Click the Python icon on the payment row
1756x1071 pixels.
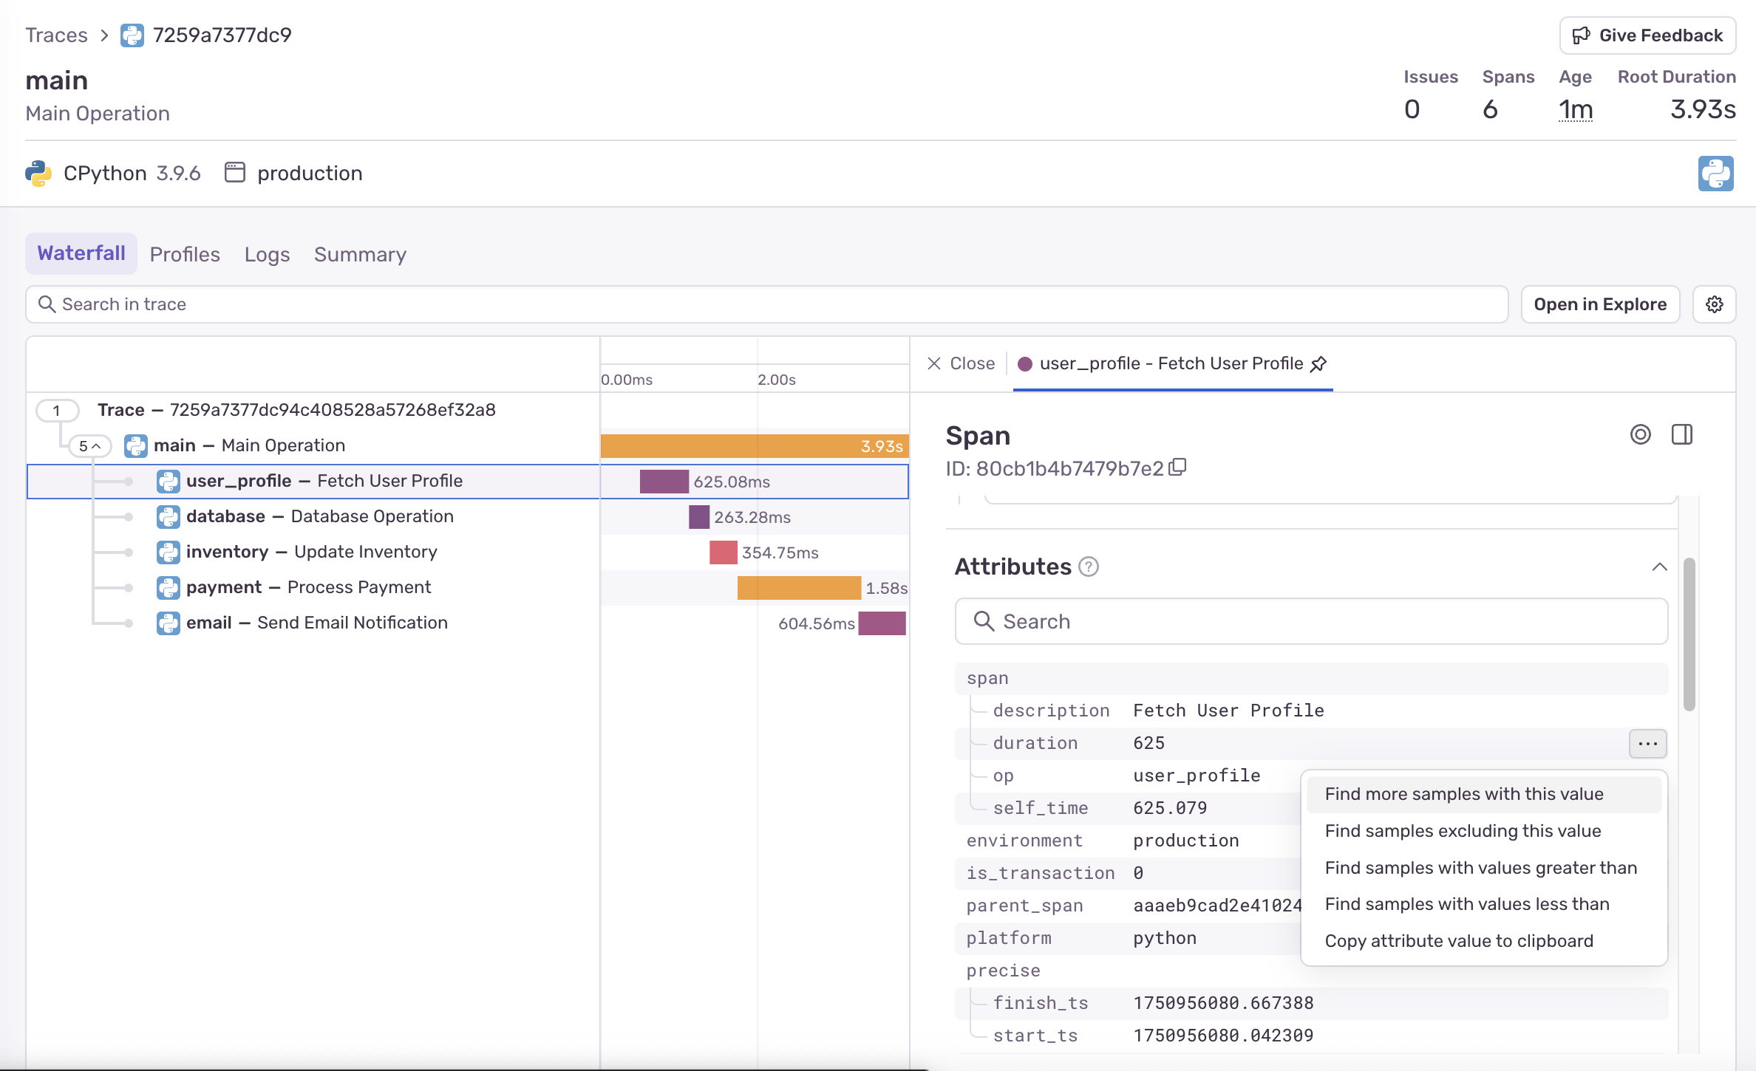(169, 587)
